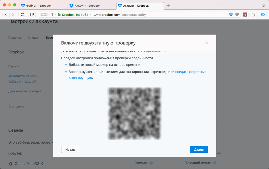Viewport: 269px width, 169px height.
Task: Click the Забыли пароль? link
Action: pyautogui.click(x=22, y=81)
